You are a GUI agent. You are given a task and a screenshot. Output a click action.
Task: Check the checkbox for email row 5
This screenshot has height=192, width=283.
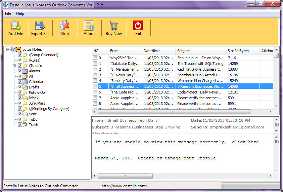95,86
